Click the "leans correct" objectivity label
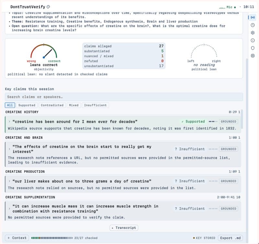259x244 pixels. point(44,65)
